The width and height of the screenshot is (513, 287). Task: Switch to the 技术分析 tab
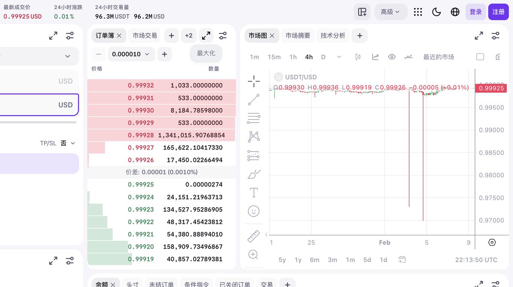333,36
